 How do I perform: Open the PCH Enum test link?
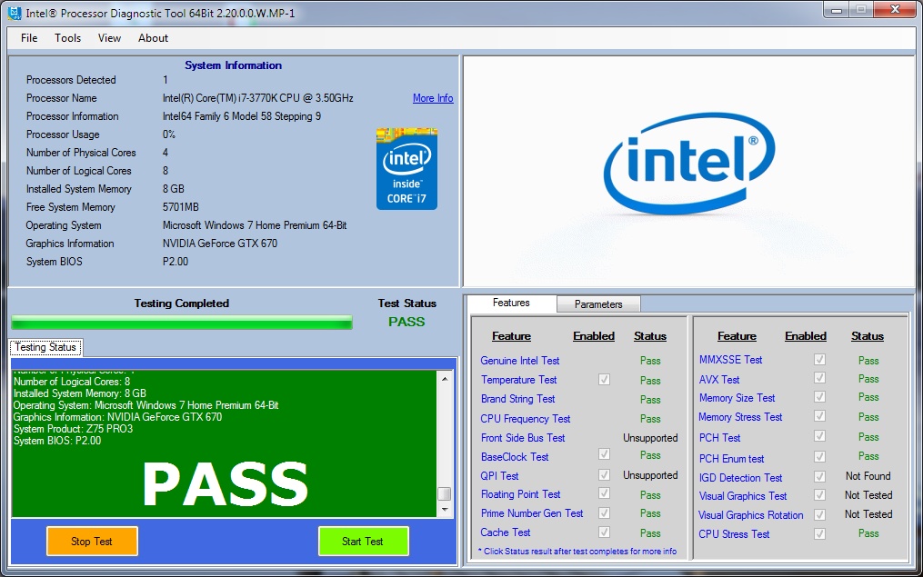(x=732, y=459)
